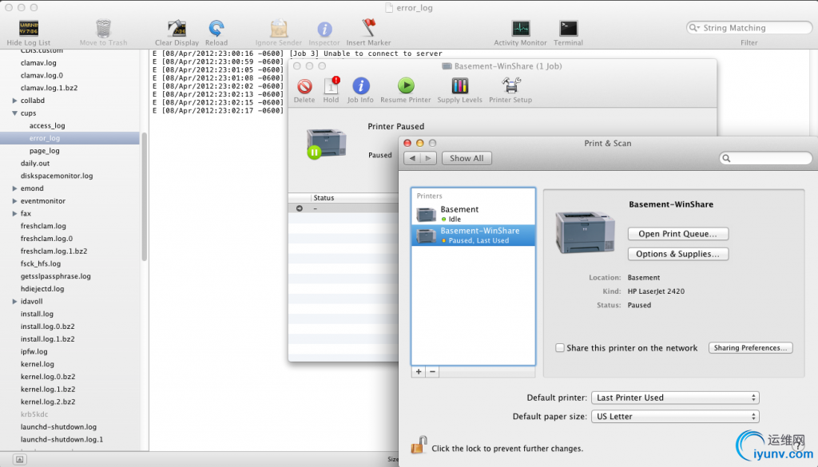Select fsck_hfs.log entry
818x467 pixels.
[x=40, y=263]
